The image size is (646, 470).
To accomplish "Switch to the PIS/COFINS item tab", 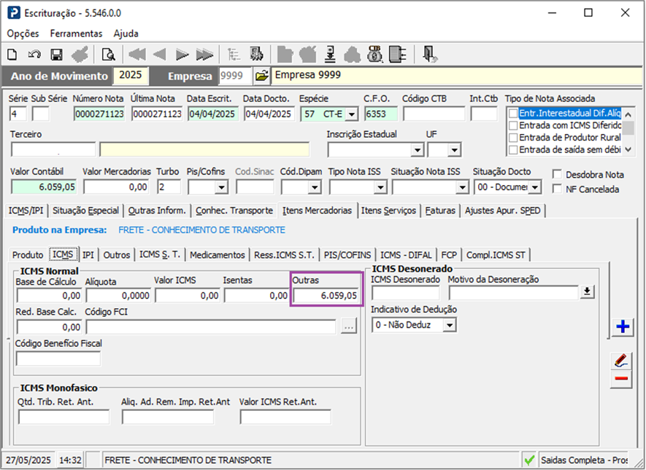I will click(347, 254).
